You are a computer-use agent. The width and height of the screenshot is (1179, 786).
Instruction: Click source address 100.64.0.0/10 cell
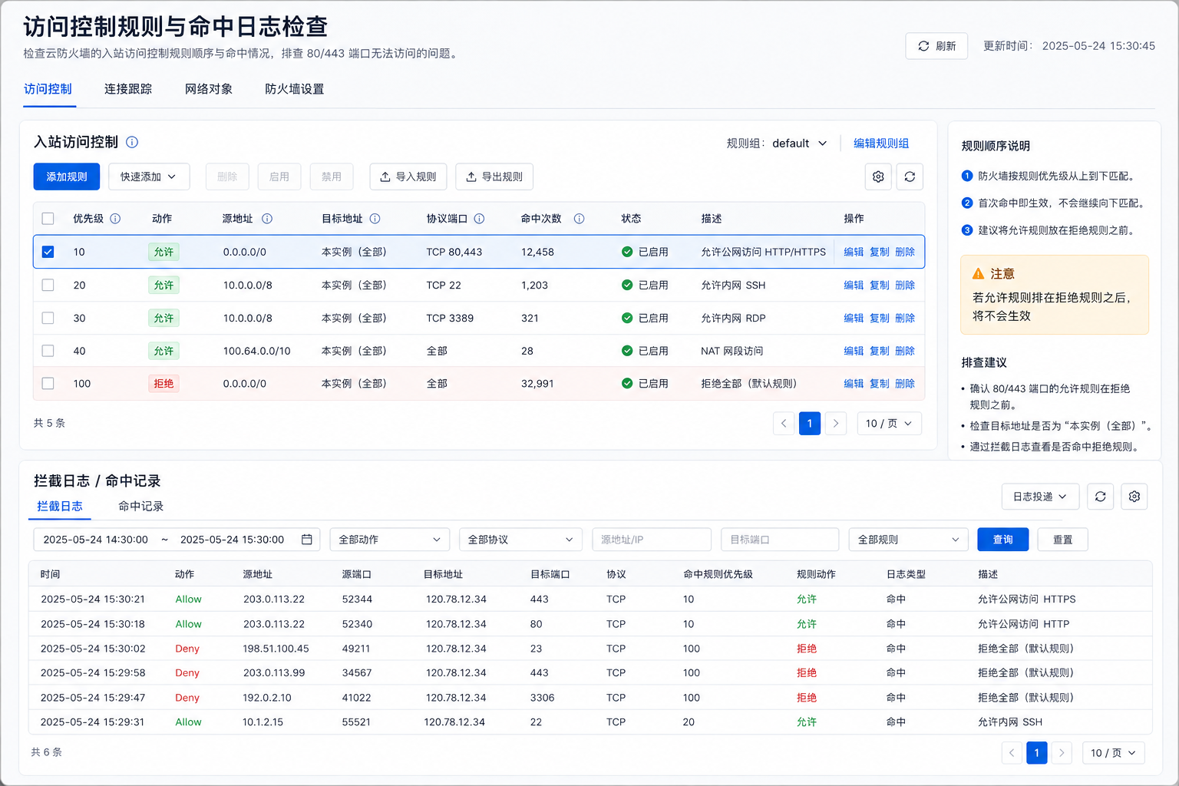click(257, 351)
